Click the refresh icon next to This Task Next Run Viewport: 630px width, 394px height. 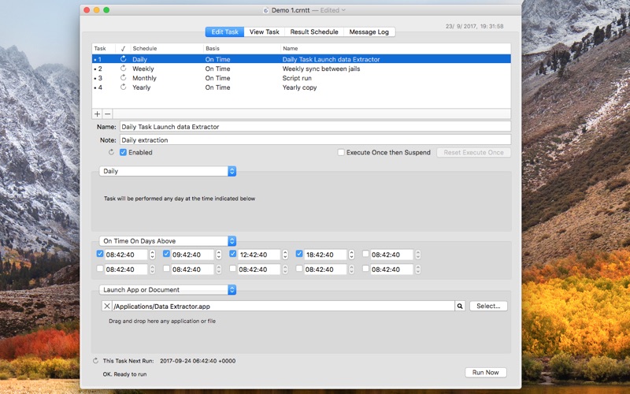click(95, 361)
